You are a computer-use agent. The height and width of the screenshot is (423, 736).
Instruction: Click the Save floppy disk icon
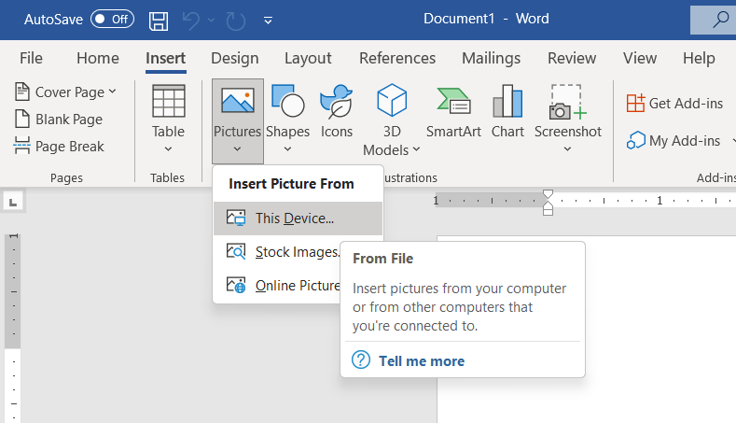click(159, 21)
